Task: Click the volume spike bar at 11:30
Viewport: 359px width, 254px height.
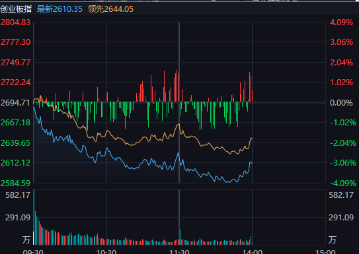Action: pos(180,237)
